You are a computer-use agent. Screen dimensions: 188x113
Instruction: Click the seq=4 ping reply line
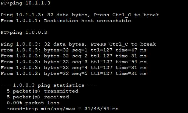(x=74, y=68)
